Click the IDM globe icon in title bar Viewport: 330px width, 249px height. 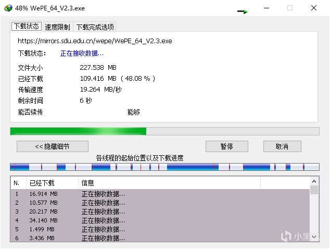8,8
